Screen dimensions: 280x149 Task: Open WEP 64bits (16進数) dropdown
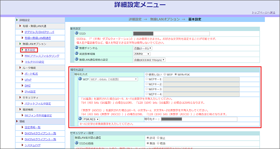click(x=114, y=79)
